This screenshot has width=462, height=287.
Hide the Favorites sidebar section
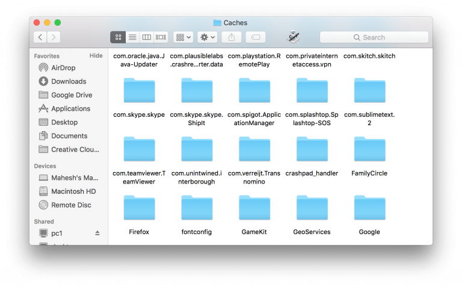pos(96,56)
